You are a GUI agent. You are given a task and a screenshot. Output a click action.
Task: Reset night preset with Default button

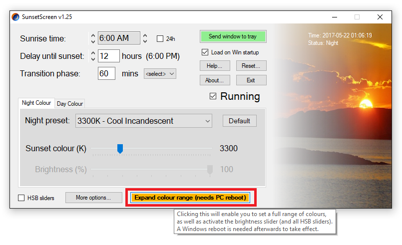pyautogui.click(x=240, y=121)
